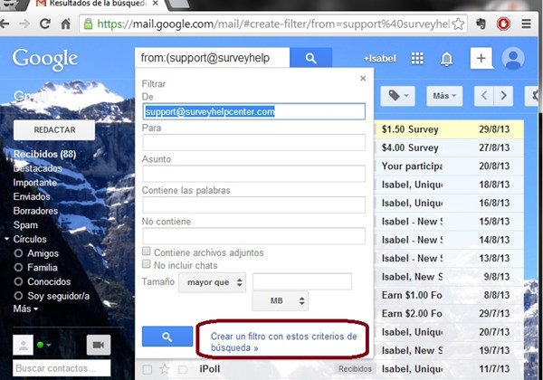The height and width of the screenshot is (380, 543).
Task: Click 'Crear un filtro con estos criterios' link
Action: (x=283, y=342)
